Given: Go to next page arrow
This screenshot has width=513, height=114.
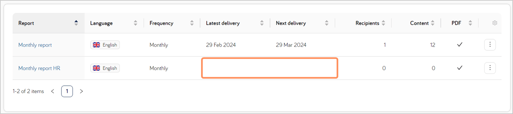Looking at the screenshot, I should tap(81, 91).
